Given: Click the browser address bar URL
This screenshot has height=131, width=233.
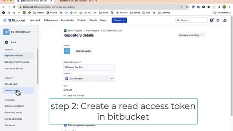Looking at the screenshot, I should coord(49,7).
